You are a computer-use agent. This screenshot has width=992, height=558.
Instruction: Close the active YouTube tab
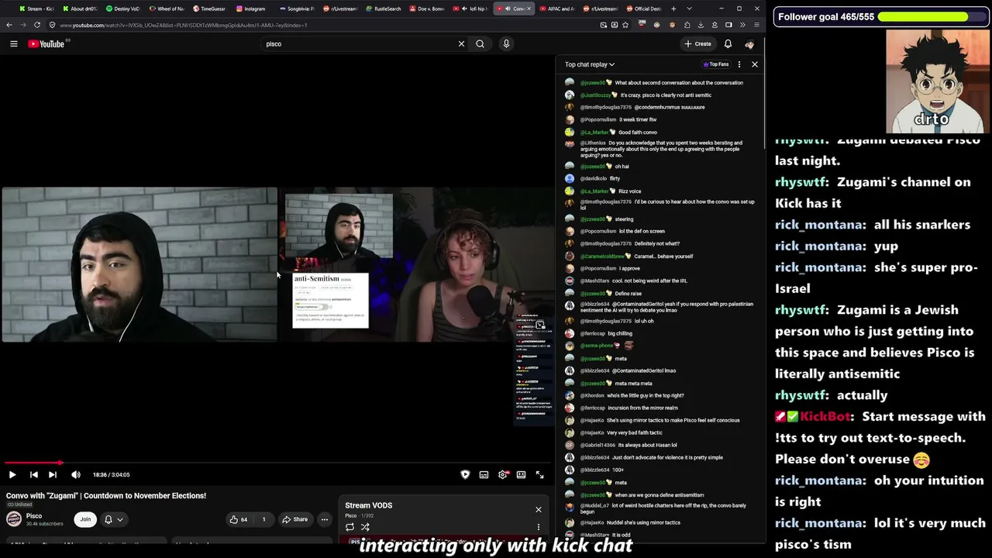click(529, 9)
